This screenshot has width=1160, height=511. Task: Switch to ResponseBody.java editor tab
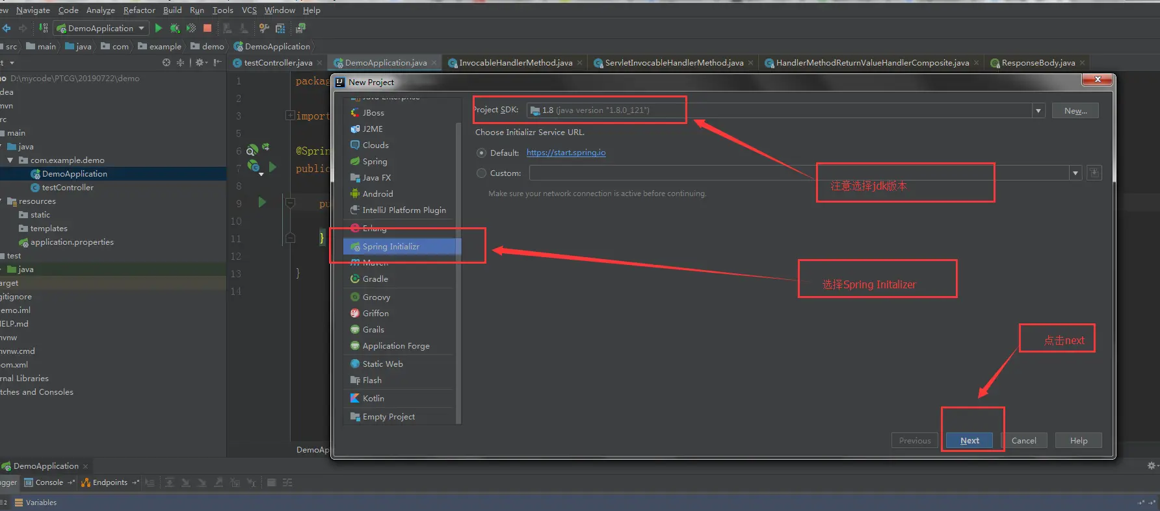pyautogui.click(x=1038, y=62)
